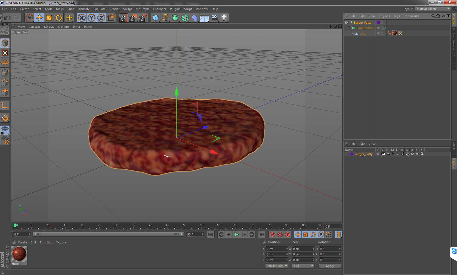Add a HyperNURBS generator object
Viewport: 457px width, 275px height.
click(x=175, y=18)
